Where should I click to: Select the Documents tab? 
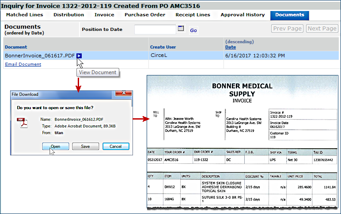(x=289, y=15)
